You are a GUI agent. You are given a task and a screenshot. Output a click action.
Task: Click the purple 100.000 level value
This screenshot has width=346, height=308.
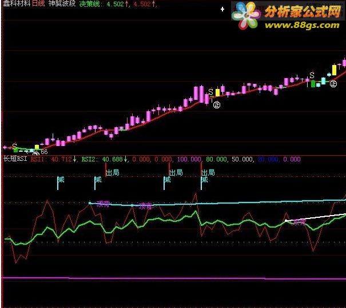(x=189, y=159)
